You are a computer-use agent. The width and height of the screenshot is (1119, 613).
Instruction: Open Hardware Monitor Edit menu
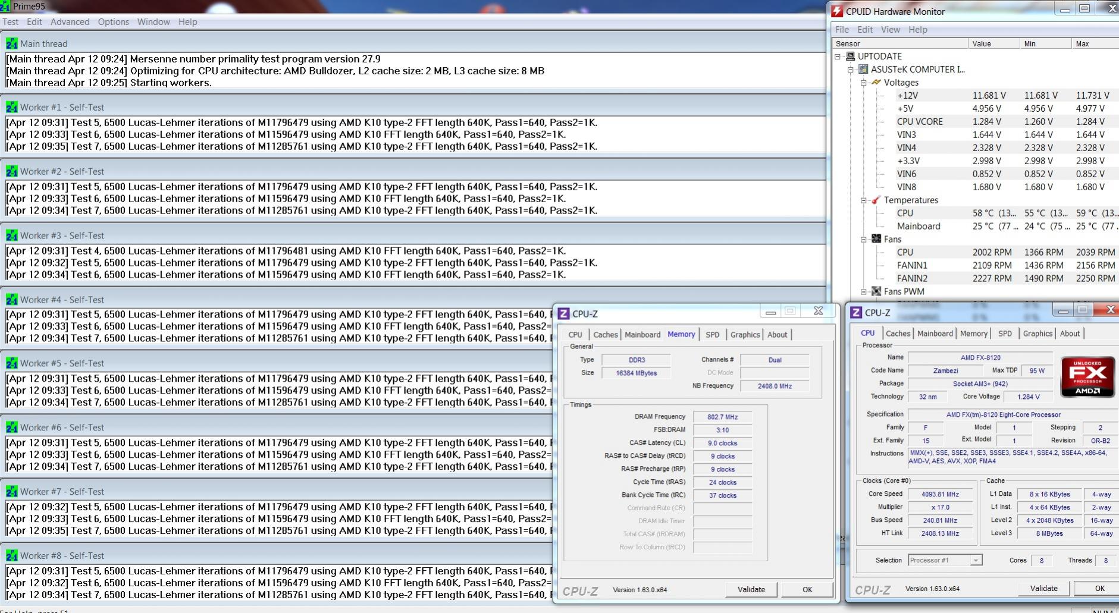point(865,30)
